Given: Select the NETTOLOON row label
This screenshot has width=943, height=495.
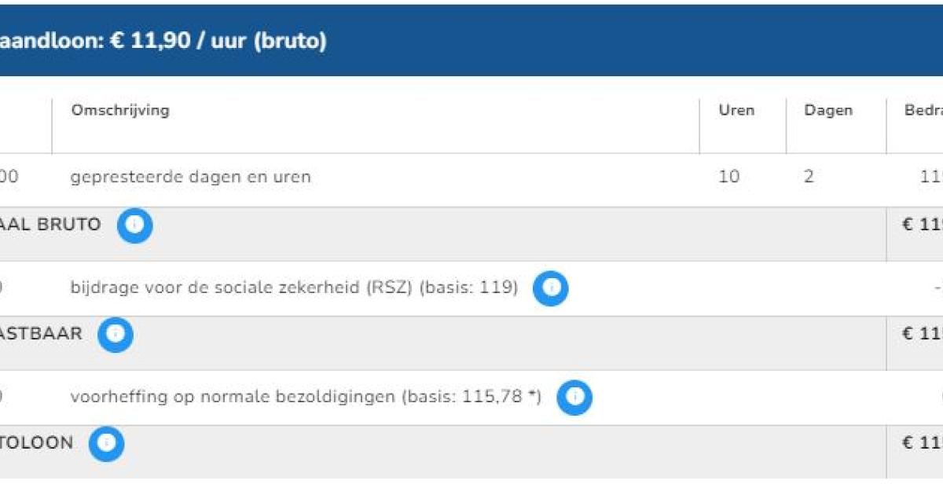Looking at the screenshot, I should [36, 442].
